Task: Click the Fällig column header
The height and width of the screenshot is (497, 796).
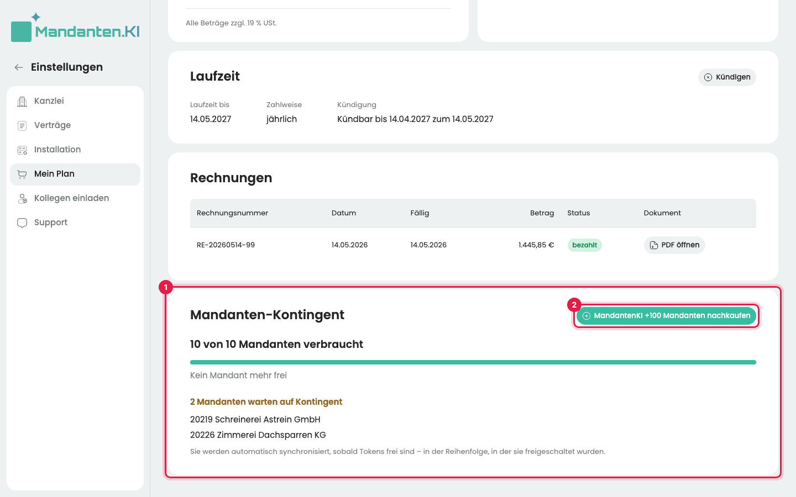Action: [420, 213]
